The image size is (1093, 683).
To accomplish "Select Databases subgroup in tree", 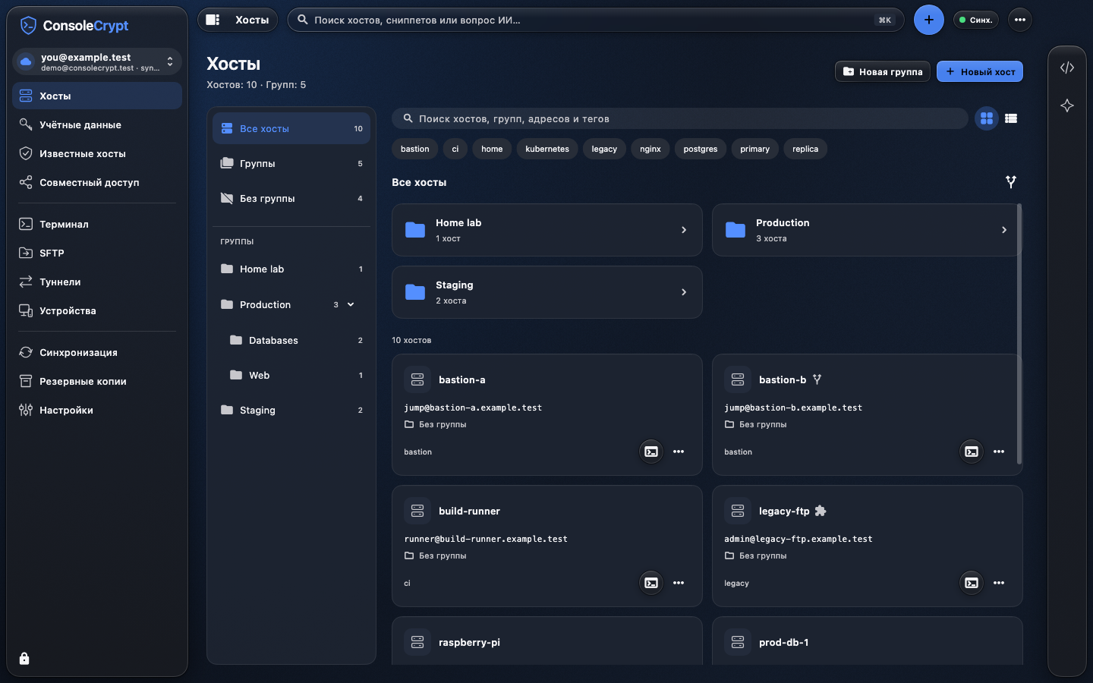I will tap(291, 340).
